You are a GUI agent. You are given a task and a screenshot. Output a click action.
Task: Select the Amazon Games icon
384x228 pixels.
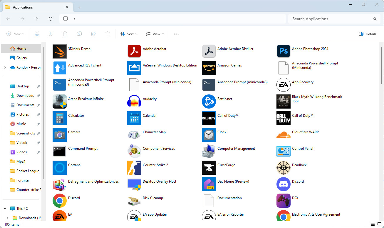(209, 68)
